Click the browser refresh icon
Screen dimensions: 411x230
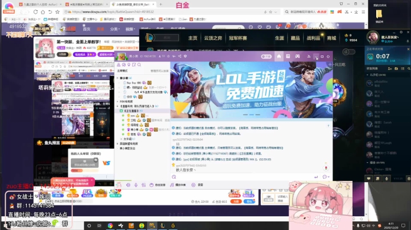tap(35, 12)
